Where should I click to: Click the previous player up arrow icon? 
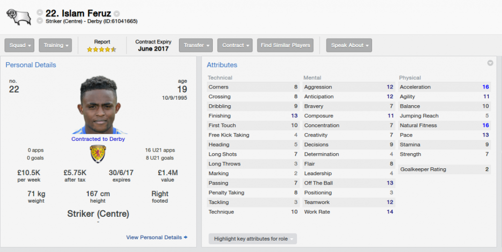coord(40,12)
